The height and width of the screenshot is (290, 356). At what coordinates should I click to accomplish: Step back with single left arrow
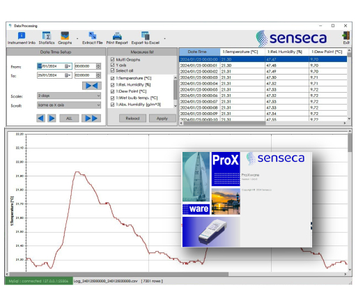click(40, 119)
